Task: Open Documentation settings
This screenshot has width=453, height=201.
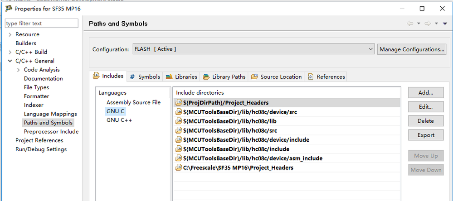Action: click(x=43, y=79)
